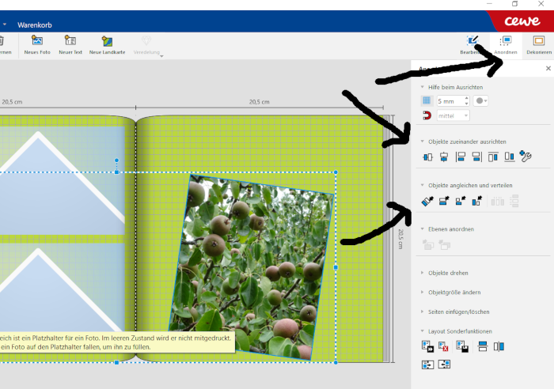Open custom alignment wrench icon
554x389 pixels.
(x=526, y=156)
